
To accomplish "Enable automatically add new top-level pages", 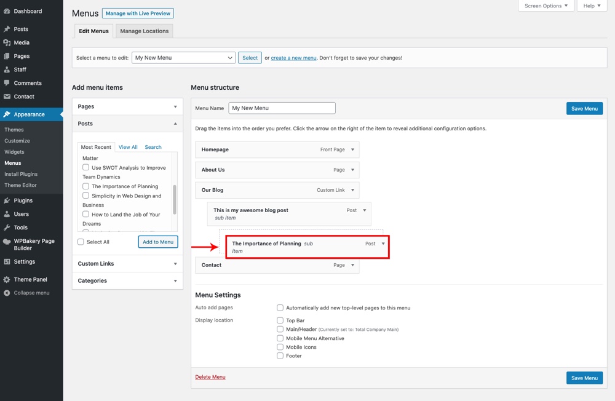I will [280, 308].
